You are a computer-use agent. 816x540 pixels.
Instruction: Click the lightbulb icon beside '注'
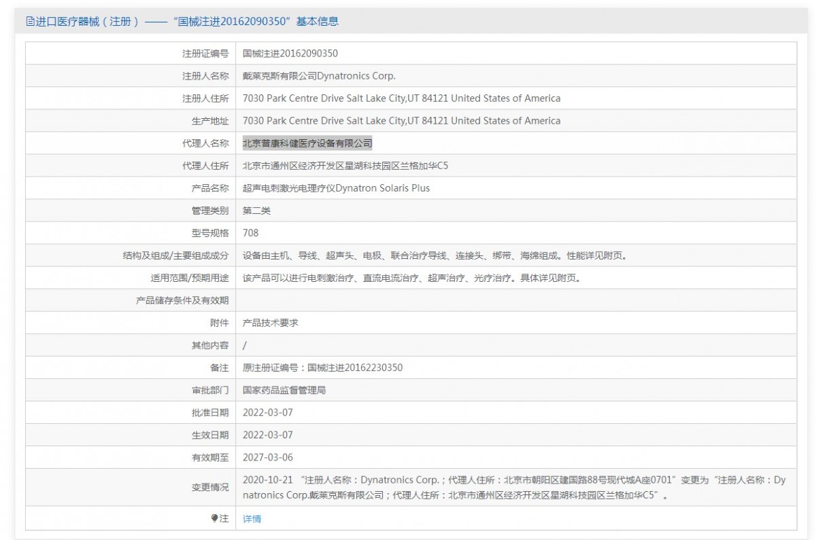pyautogui.click(x=215, y=518)
